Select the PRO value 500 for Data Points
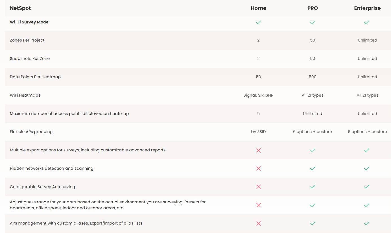The height and width of the screenshot is (233, 391). (x=313, y=77)
